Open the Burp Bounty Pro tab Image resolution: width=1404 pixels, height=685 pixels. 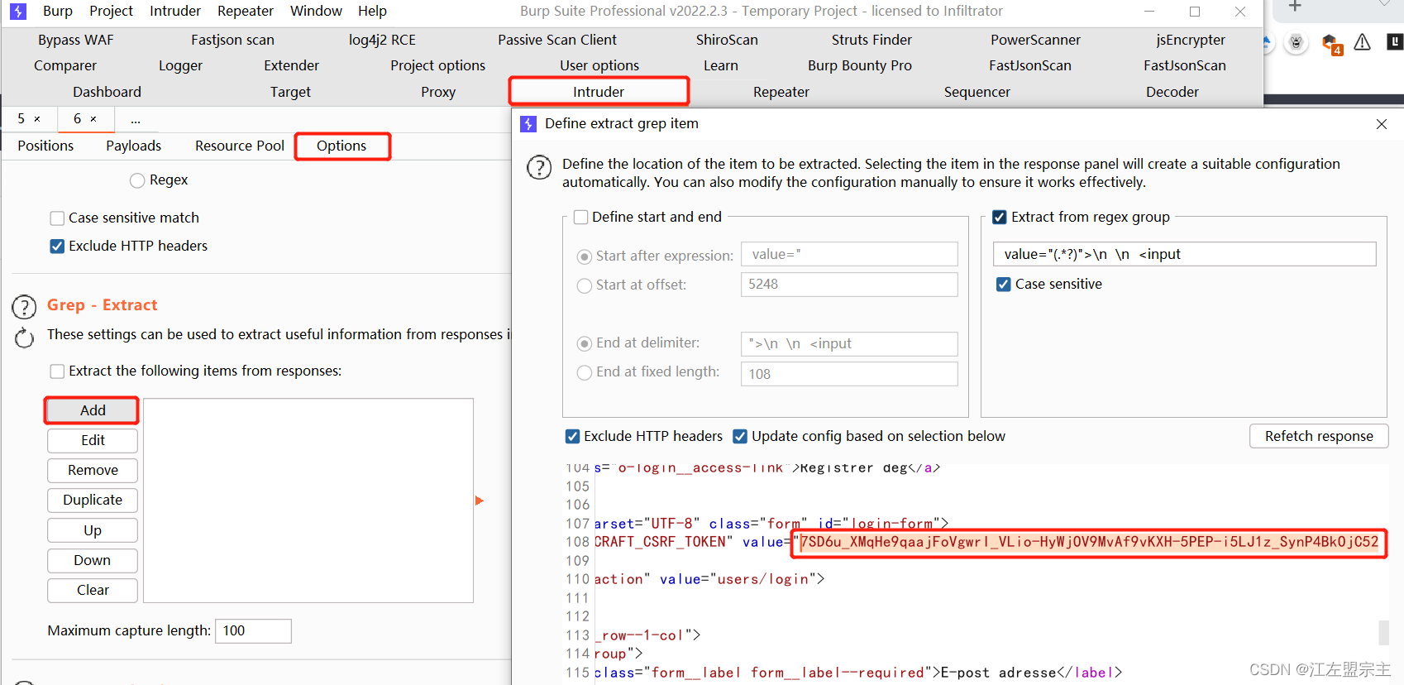click(x=860, y=65)
